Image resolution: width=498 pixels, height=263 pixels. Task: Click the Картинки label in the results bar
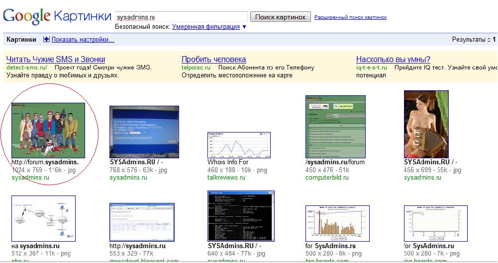point(21,40)
